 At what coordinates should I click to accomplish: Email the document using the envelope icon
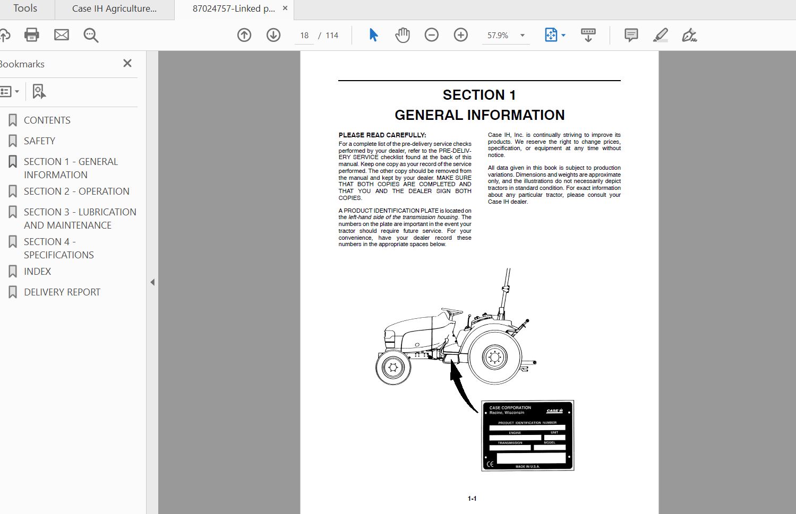tap(61, 35)
